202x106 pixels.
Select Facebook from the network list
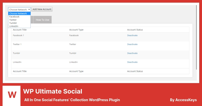19,17
